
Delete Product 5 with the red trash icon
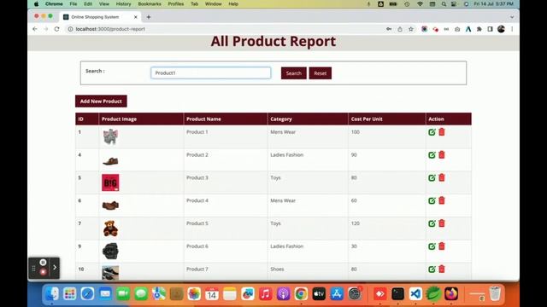coord(442,223)
